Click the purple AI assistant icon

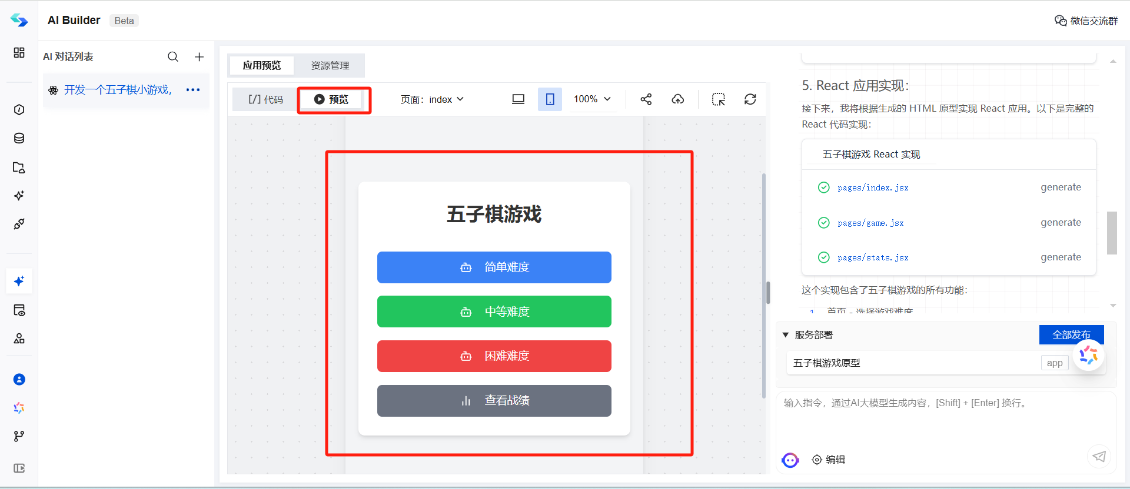(x=790, y=460)
